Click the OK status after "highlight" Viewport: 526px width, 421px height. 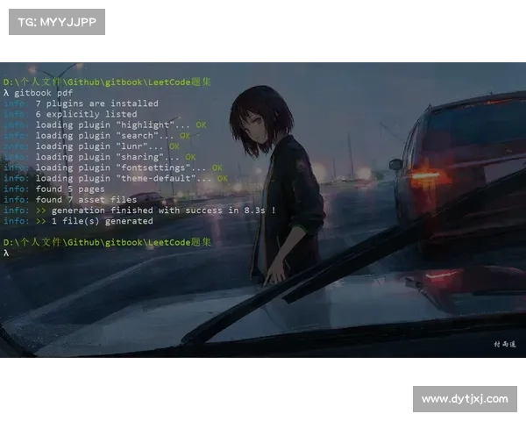pos(201,125)
